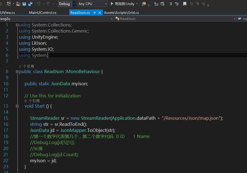Click the Redo arrow icon

pyautogui.click(x=48, y=4)
